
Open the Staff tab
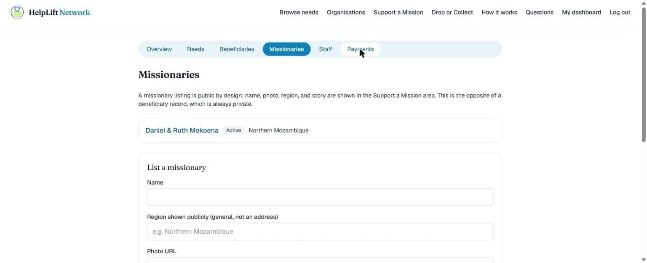click(x=326, y=49)
